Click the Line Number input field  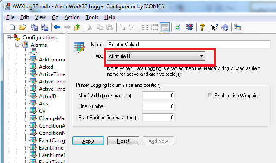click(x=158, y=106)
